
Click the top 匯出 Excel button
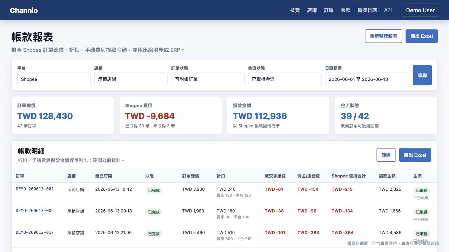(x=422, y=36)
